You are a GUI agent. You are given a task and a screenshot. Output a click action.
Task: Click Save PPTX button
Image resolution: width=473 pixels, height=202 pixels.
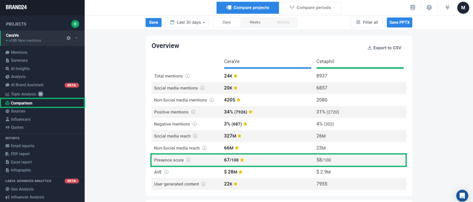pyautogui.click(x=399, y=22)
